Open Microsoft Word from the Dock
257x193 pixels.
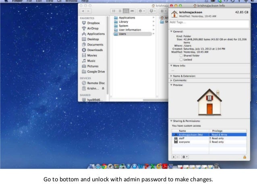click(141, 166)
